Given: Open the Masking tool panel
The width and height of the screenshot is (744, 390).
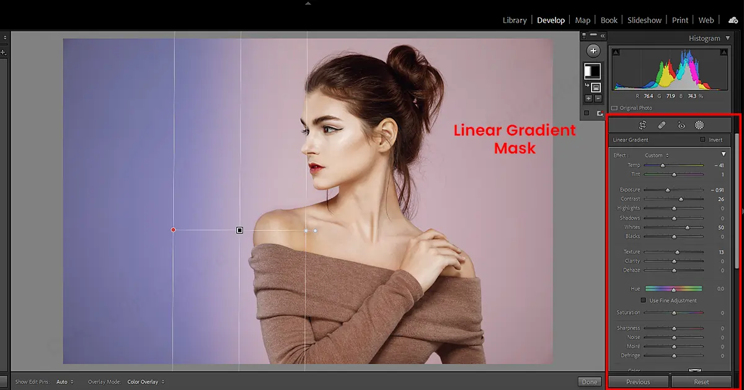Looking at the screenshot, I should coord(699,124).
